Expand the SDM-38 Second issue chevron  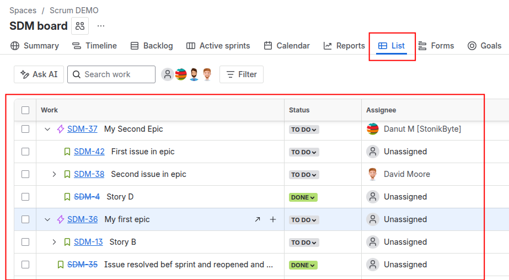(54, 174)
